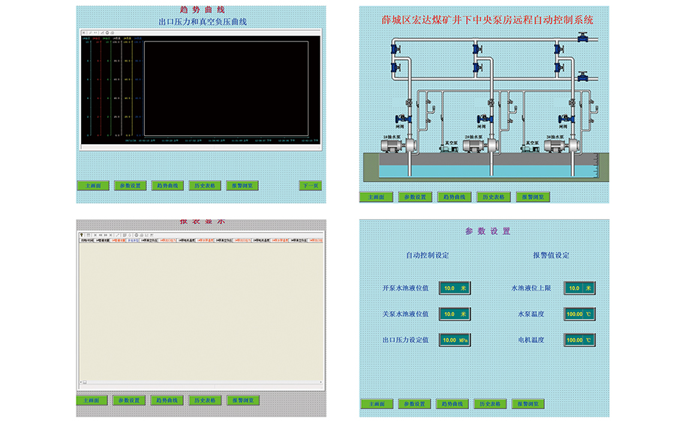Screen dimensions: 686x422
Task: Click the grey check valve on the 3# pump outlet pipe
Action: point(572,103)
